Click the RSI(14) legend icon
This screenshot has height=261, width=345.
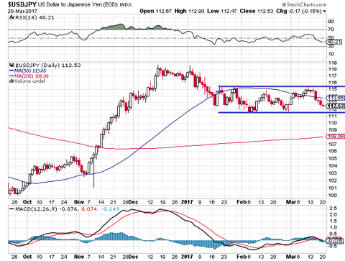[x=11, y=17]
